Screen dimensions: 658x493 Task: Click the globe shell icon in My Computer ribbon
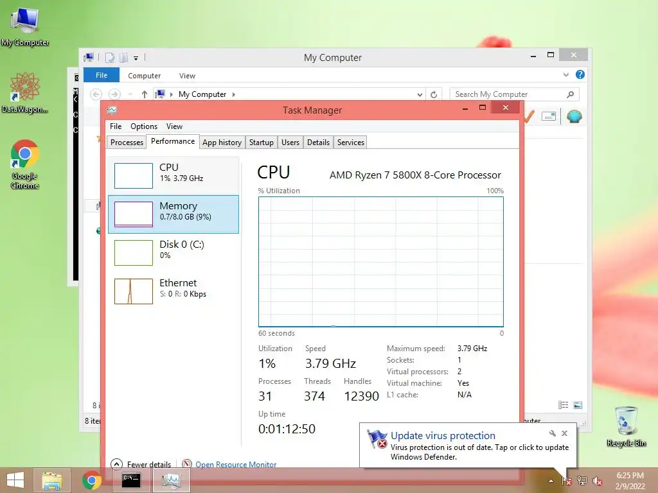coord(574,116)
